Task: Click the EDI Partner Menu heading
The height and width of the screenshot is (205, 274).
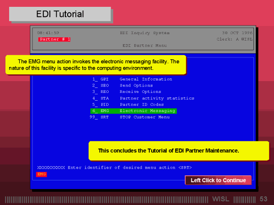Action: [144, 46]
